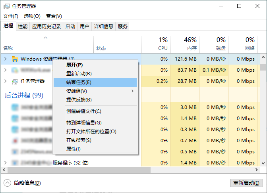Expand the 任务管理器 process group
This screenshot has height=193, width=267.
[x=6, y=81]
